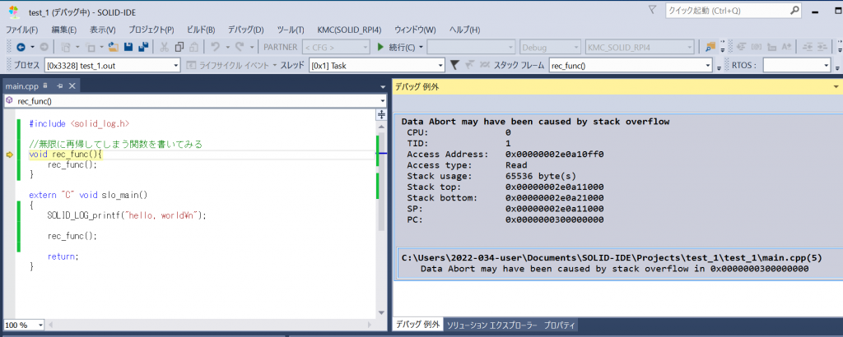Image resolution: width=843 pixels, height=337 pixels.
Task: Close the main.cpp editor tab
Action: coord(72,85)
